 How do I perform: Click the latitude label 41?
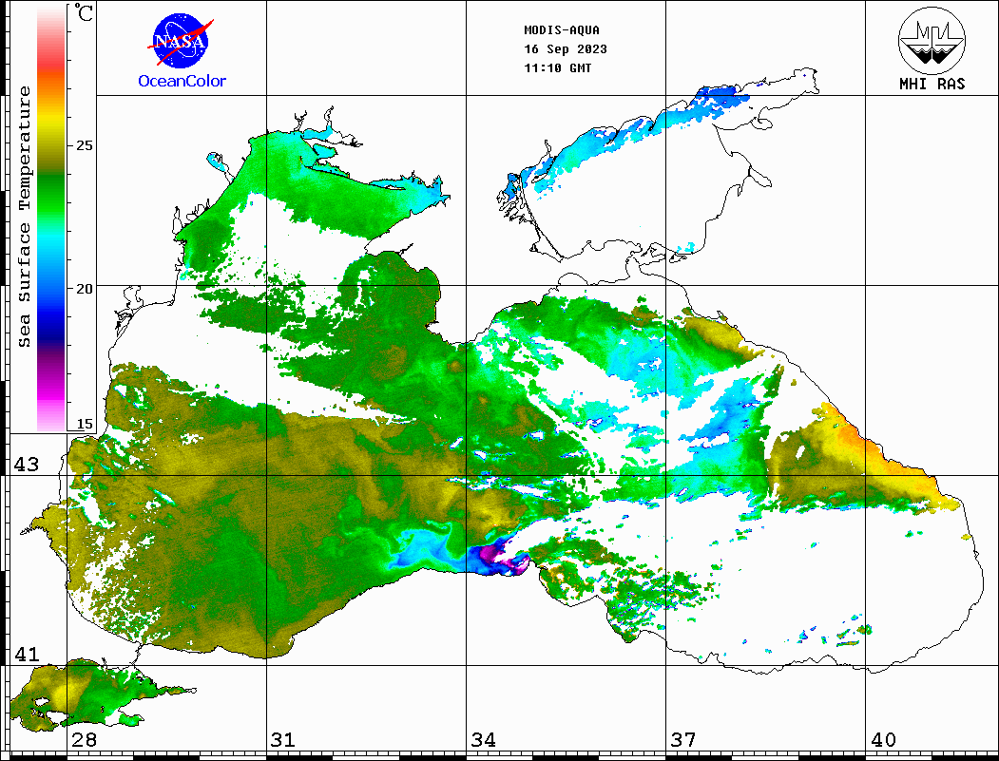coord(26,654)
